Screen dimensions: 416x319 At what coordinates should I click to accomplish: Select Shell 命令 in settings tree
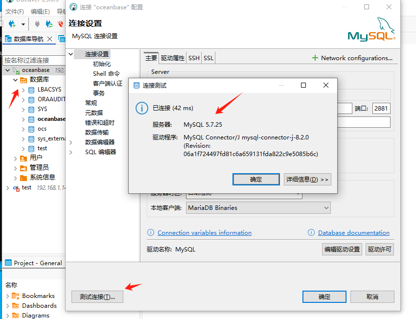pos(106,74)
